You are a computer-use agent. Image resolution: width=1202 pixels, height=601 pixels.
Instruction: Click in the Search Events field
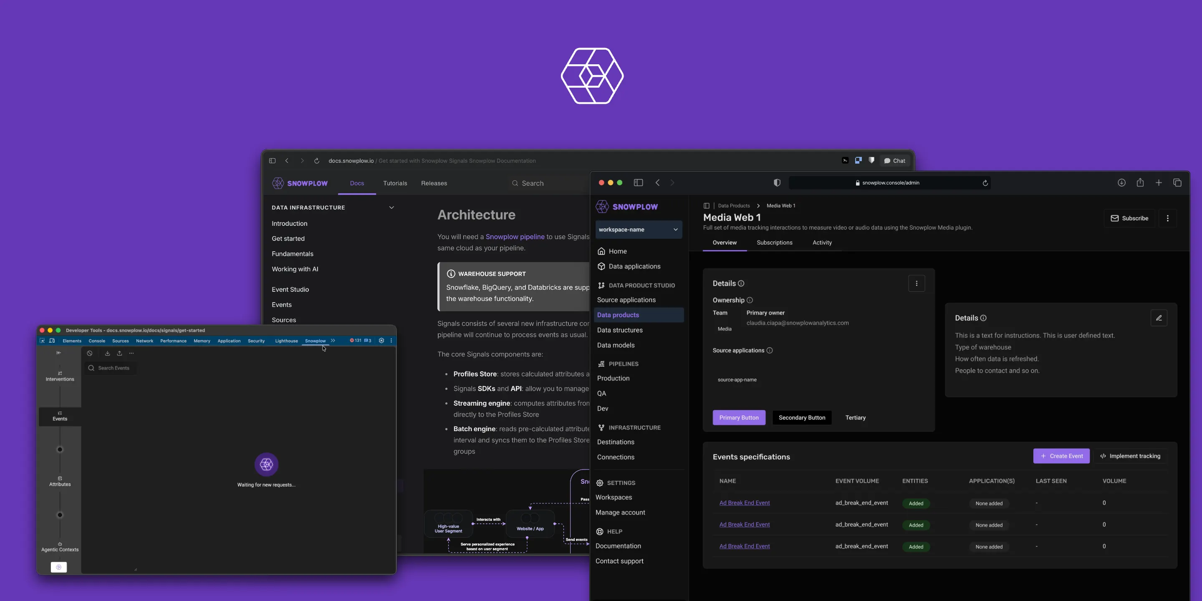[111, 368]
